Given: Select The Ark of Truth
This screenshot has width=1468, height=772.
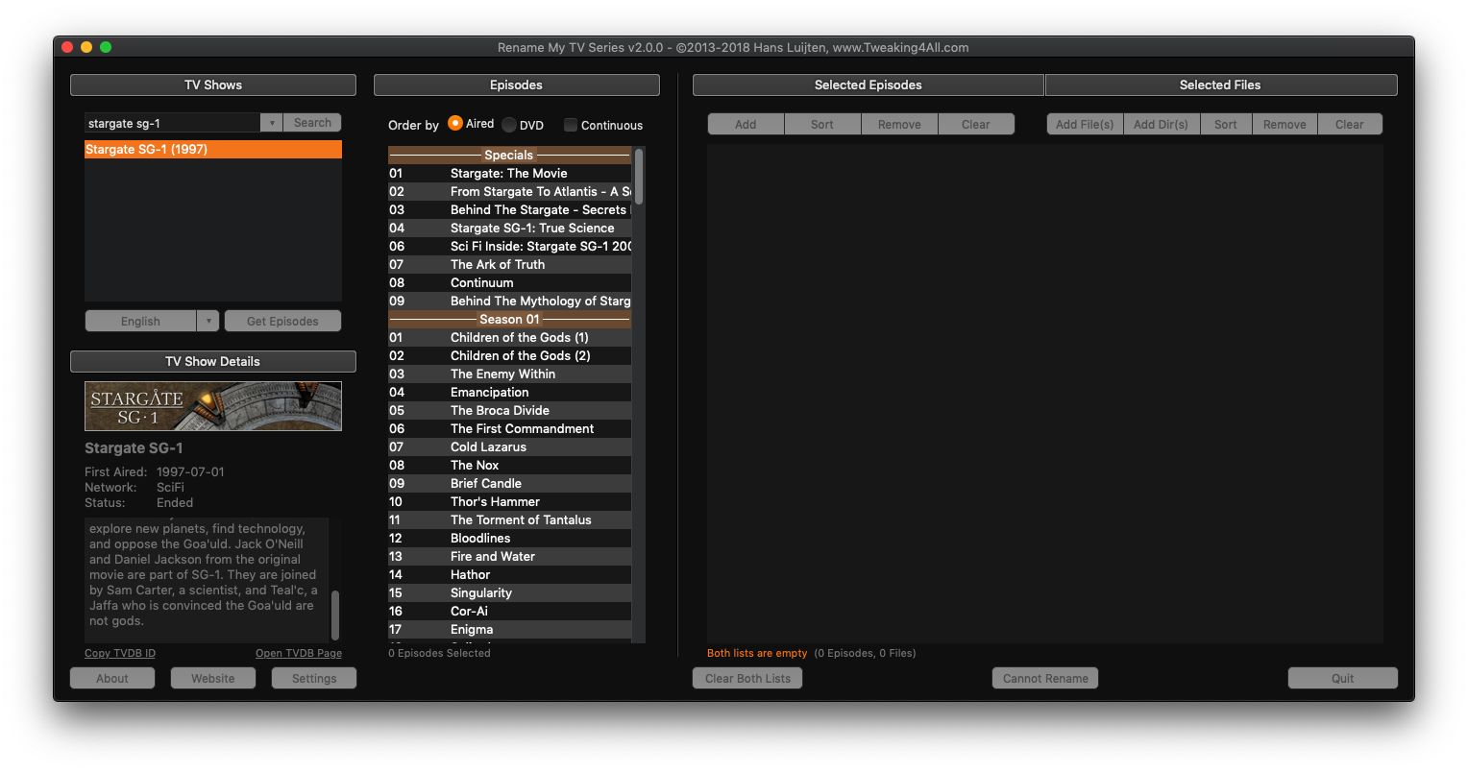Looking at the screenshot, I should click(509, 264).
